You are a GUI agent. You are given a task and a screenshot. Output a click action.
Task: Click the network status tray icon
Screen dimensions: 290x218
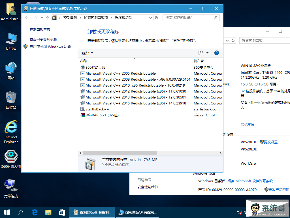[x=240, y=212]
